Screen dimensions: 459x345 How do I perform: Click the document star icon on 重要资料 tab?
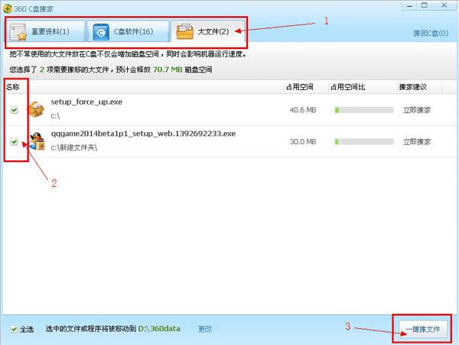coord(18,32)
